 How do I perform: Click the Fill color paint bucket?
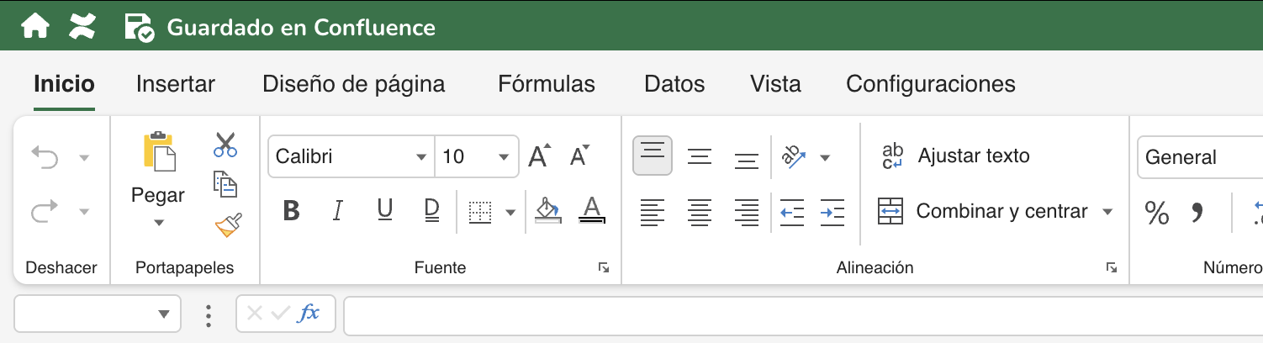pyautogui.click(x=547, y=211)
